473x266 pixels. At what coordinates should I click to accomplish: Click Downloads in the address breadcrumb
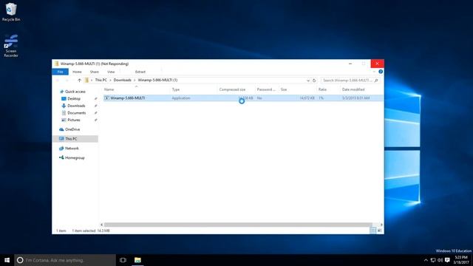pos(122,81)
